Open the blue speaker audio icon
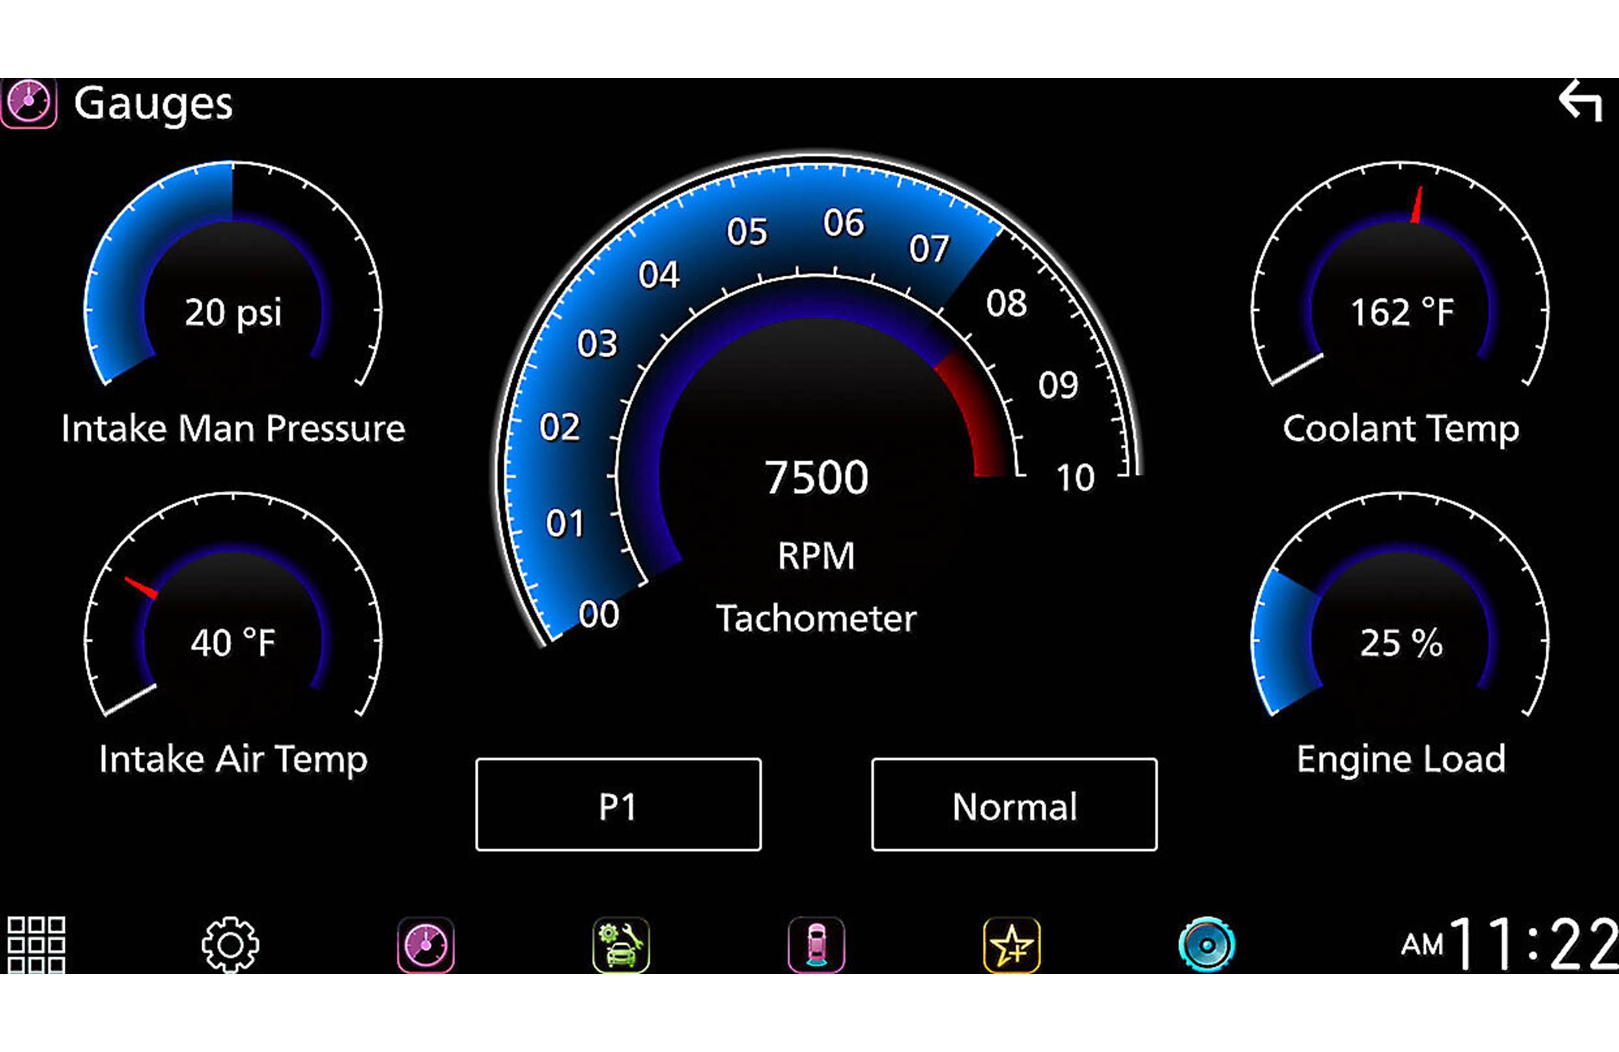 pos(1207,945)
